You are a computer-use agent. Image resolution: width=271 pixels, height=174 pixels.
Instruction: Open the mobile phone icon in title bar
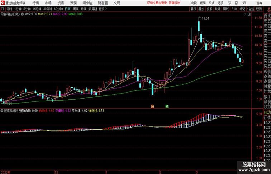coord(237,3)
